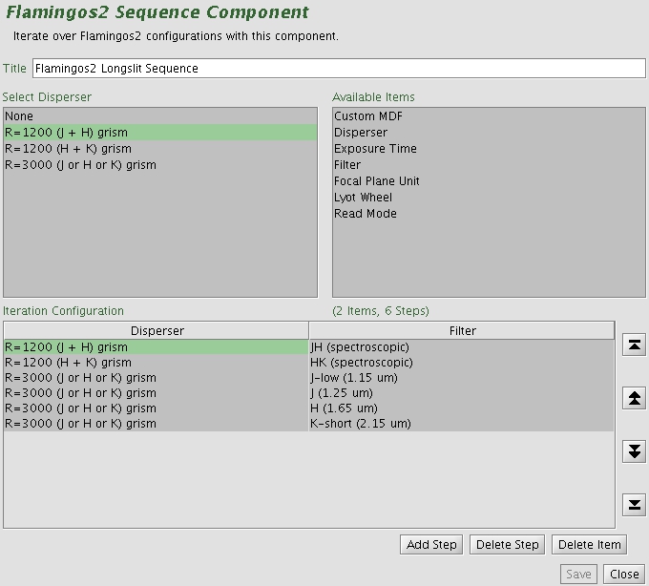Select H (1.65 um) filter cell
The image size is (649, 586).
coord(462,408)
